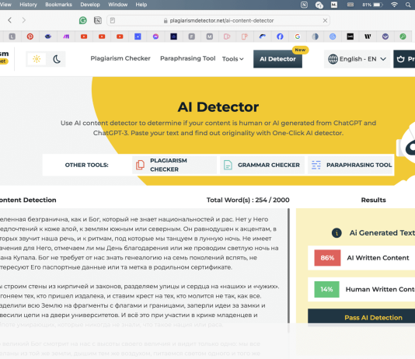The height and width of the screenshot is (359, 415).
Task: Expand the Tools dropdown in the navigation
Action: click(232, 59)
